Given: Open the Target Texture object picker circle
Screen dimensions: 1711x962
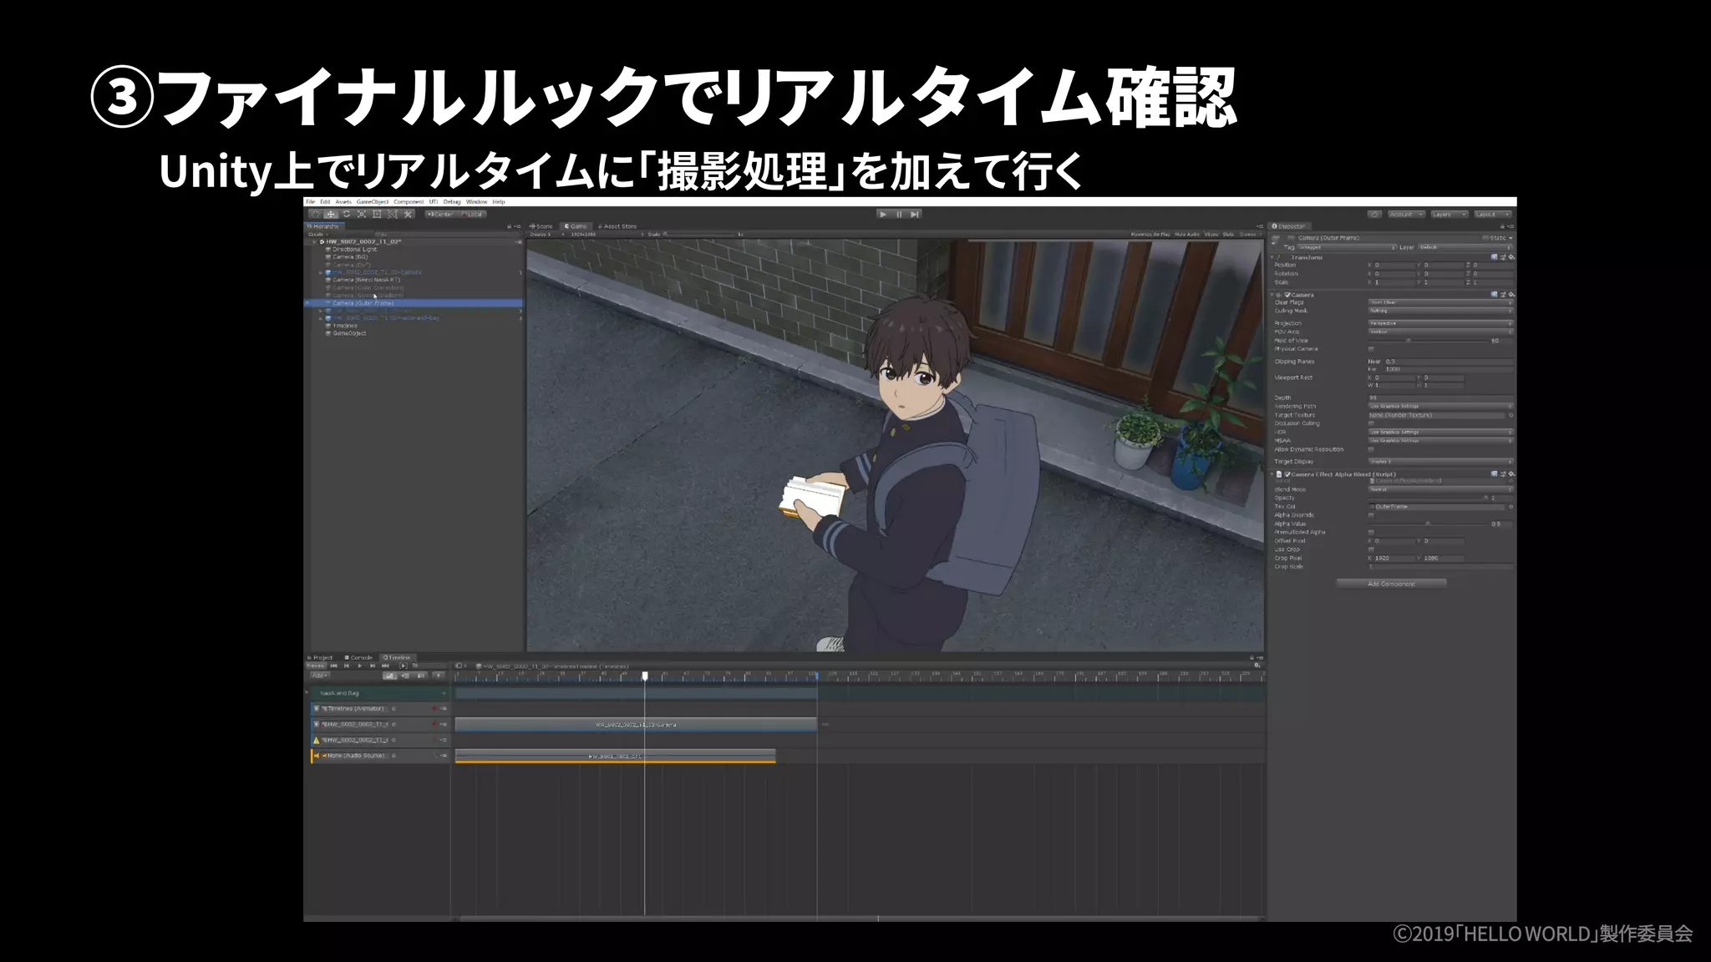Looking at the screenshot, I should pos(1511,415).
